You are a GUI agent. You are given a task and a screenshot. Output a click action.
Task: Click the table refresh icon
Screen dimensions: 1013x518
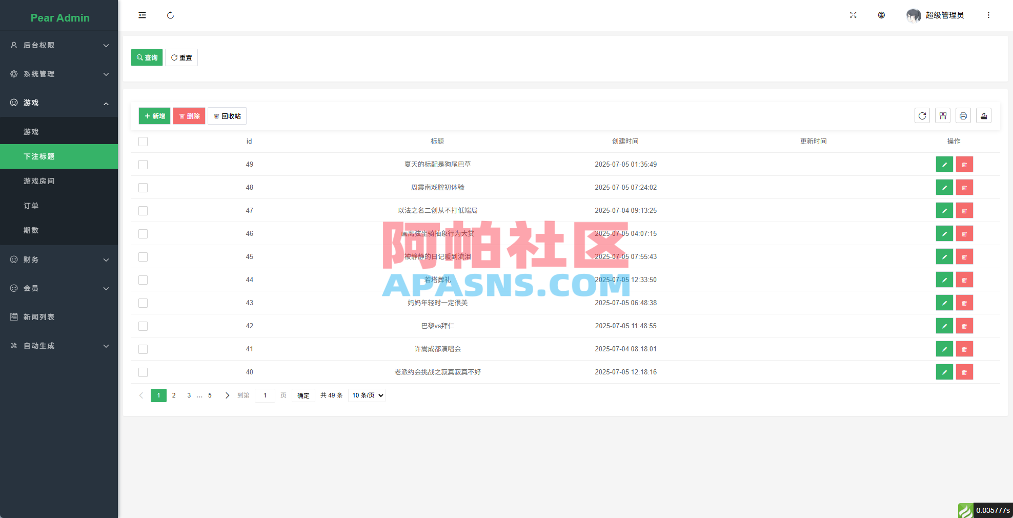click(x=922, y=116)
